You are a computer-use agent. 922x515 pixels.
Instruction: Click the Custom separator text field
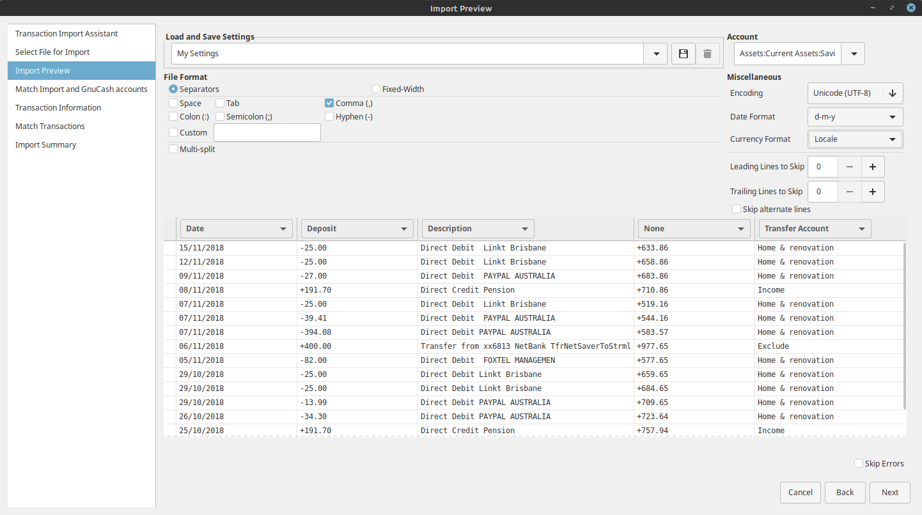pyautogui.click(x=267, y=132)
